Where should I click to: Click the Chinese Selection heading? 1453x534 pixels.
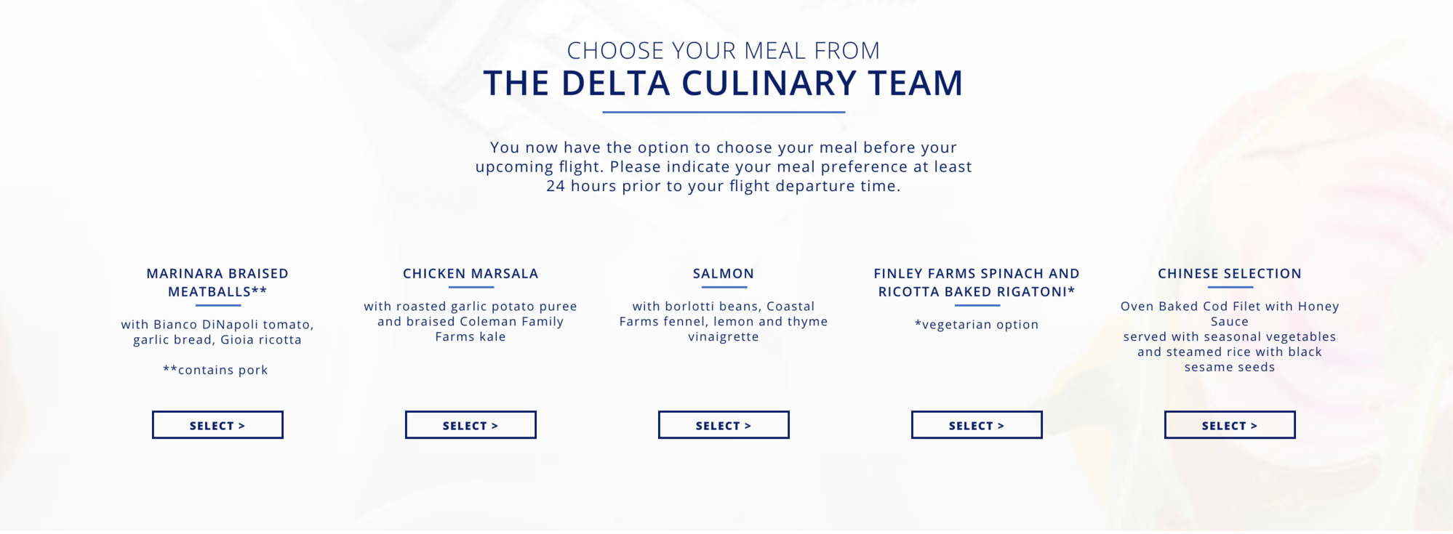click(x=1230, y=274)
